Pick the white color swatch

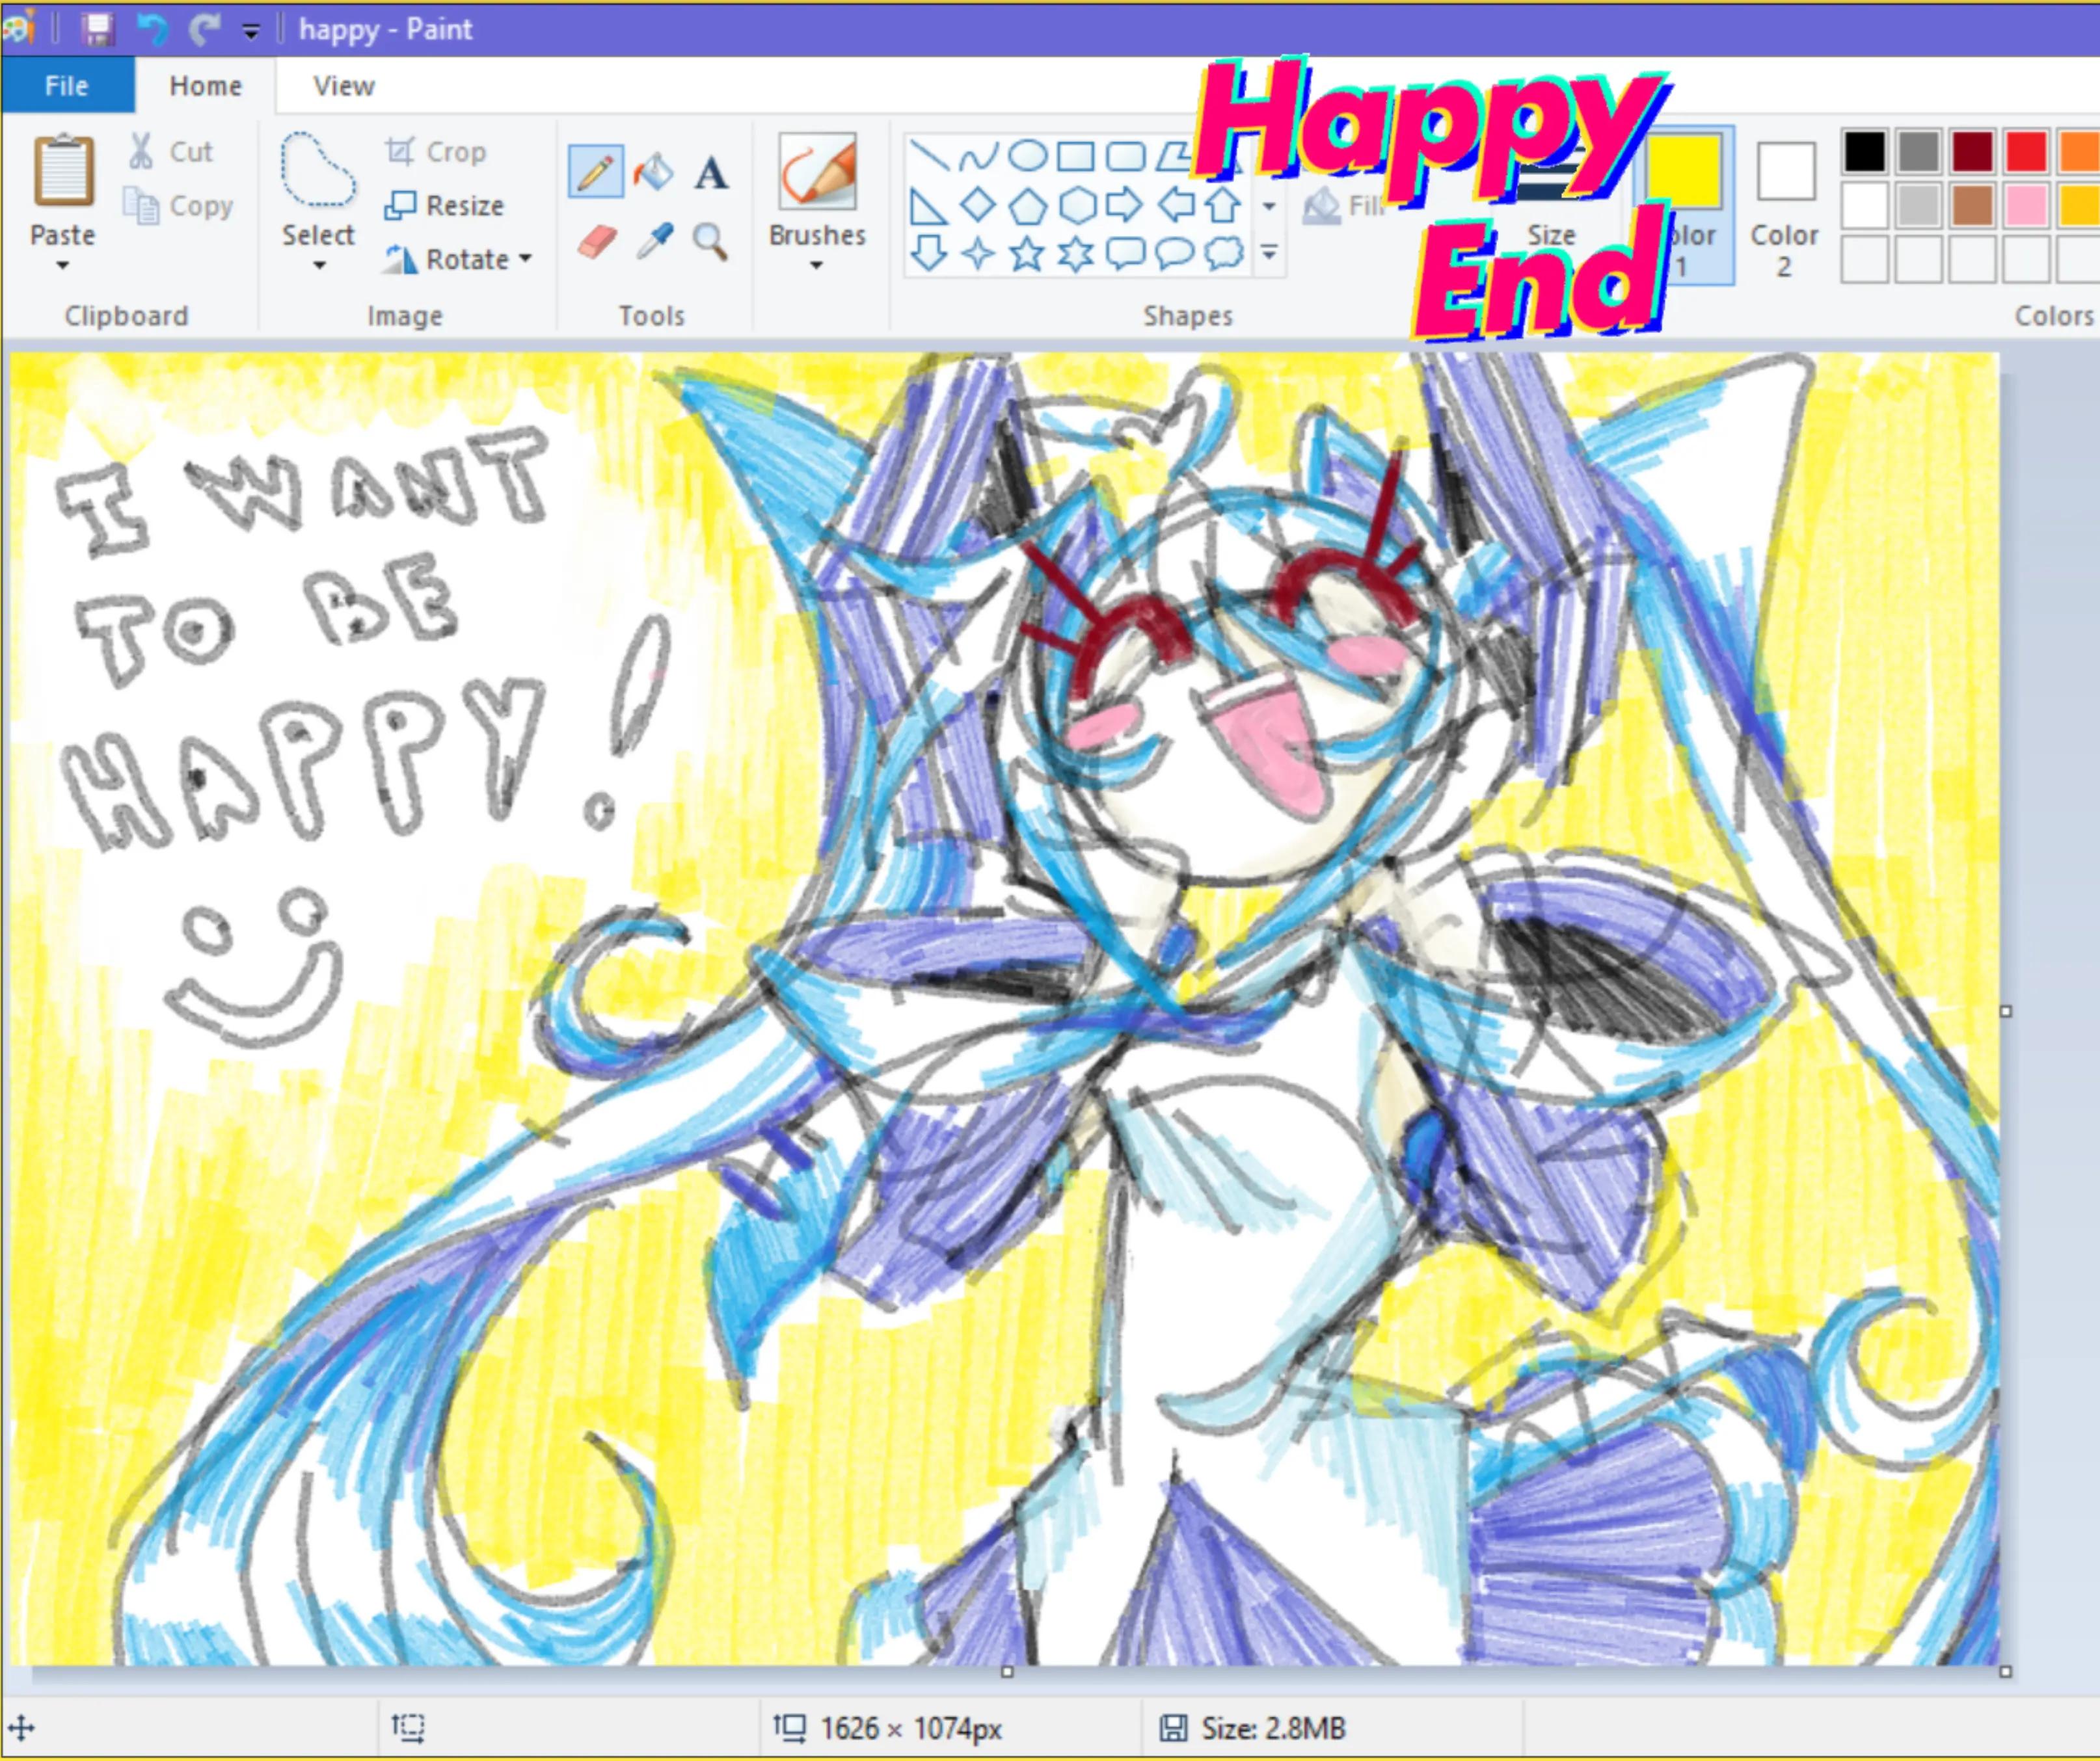pos(1865,206)
